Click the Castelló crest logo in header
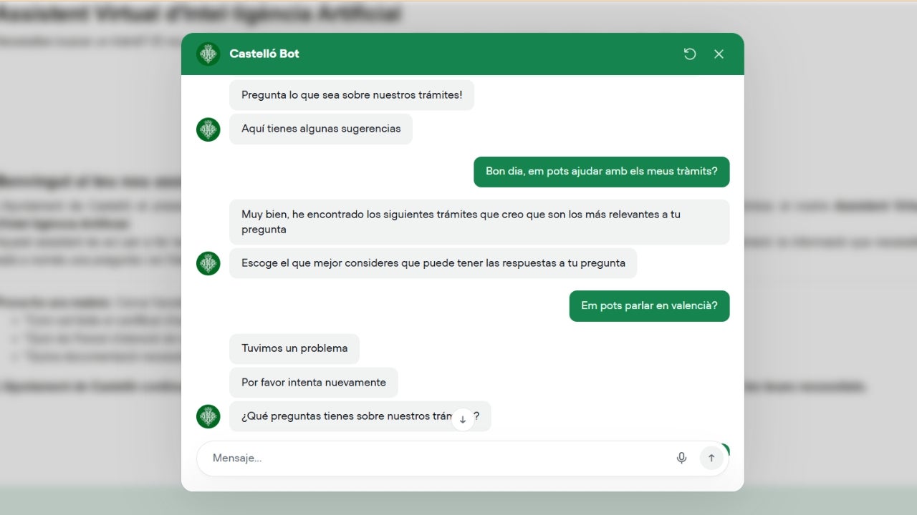The width and height of the screenshot is (917, 515). [x=208, y=54]
